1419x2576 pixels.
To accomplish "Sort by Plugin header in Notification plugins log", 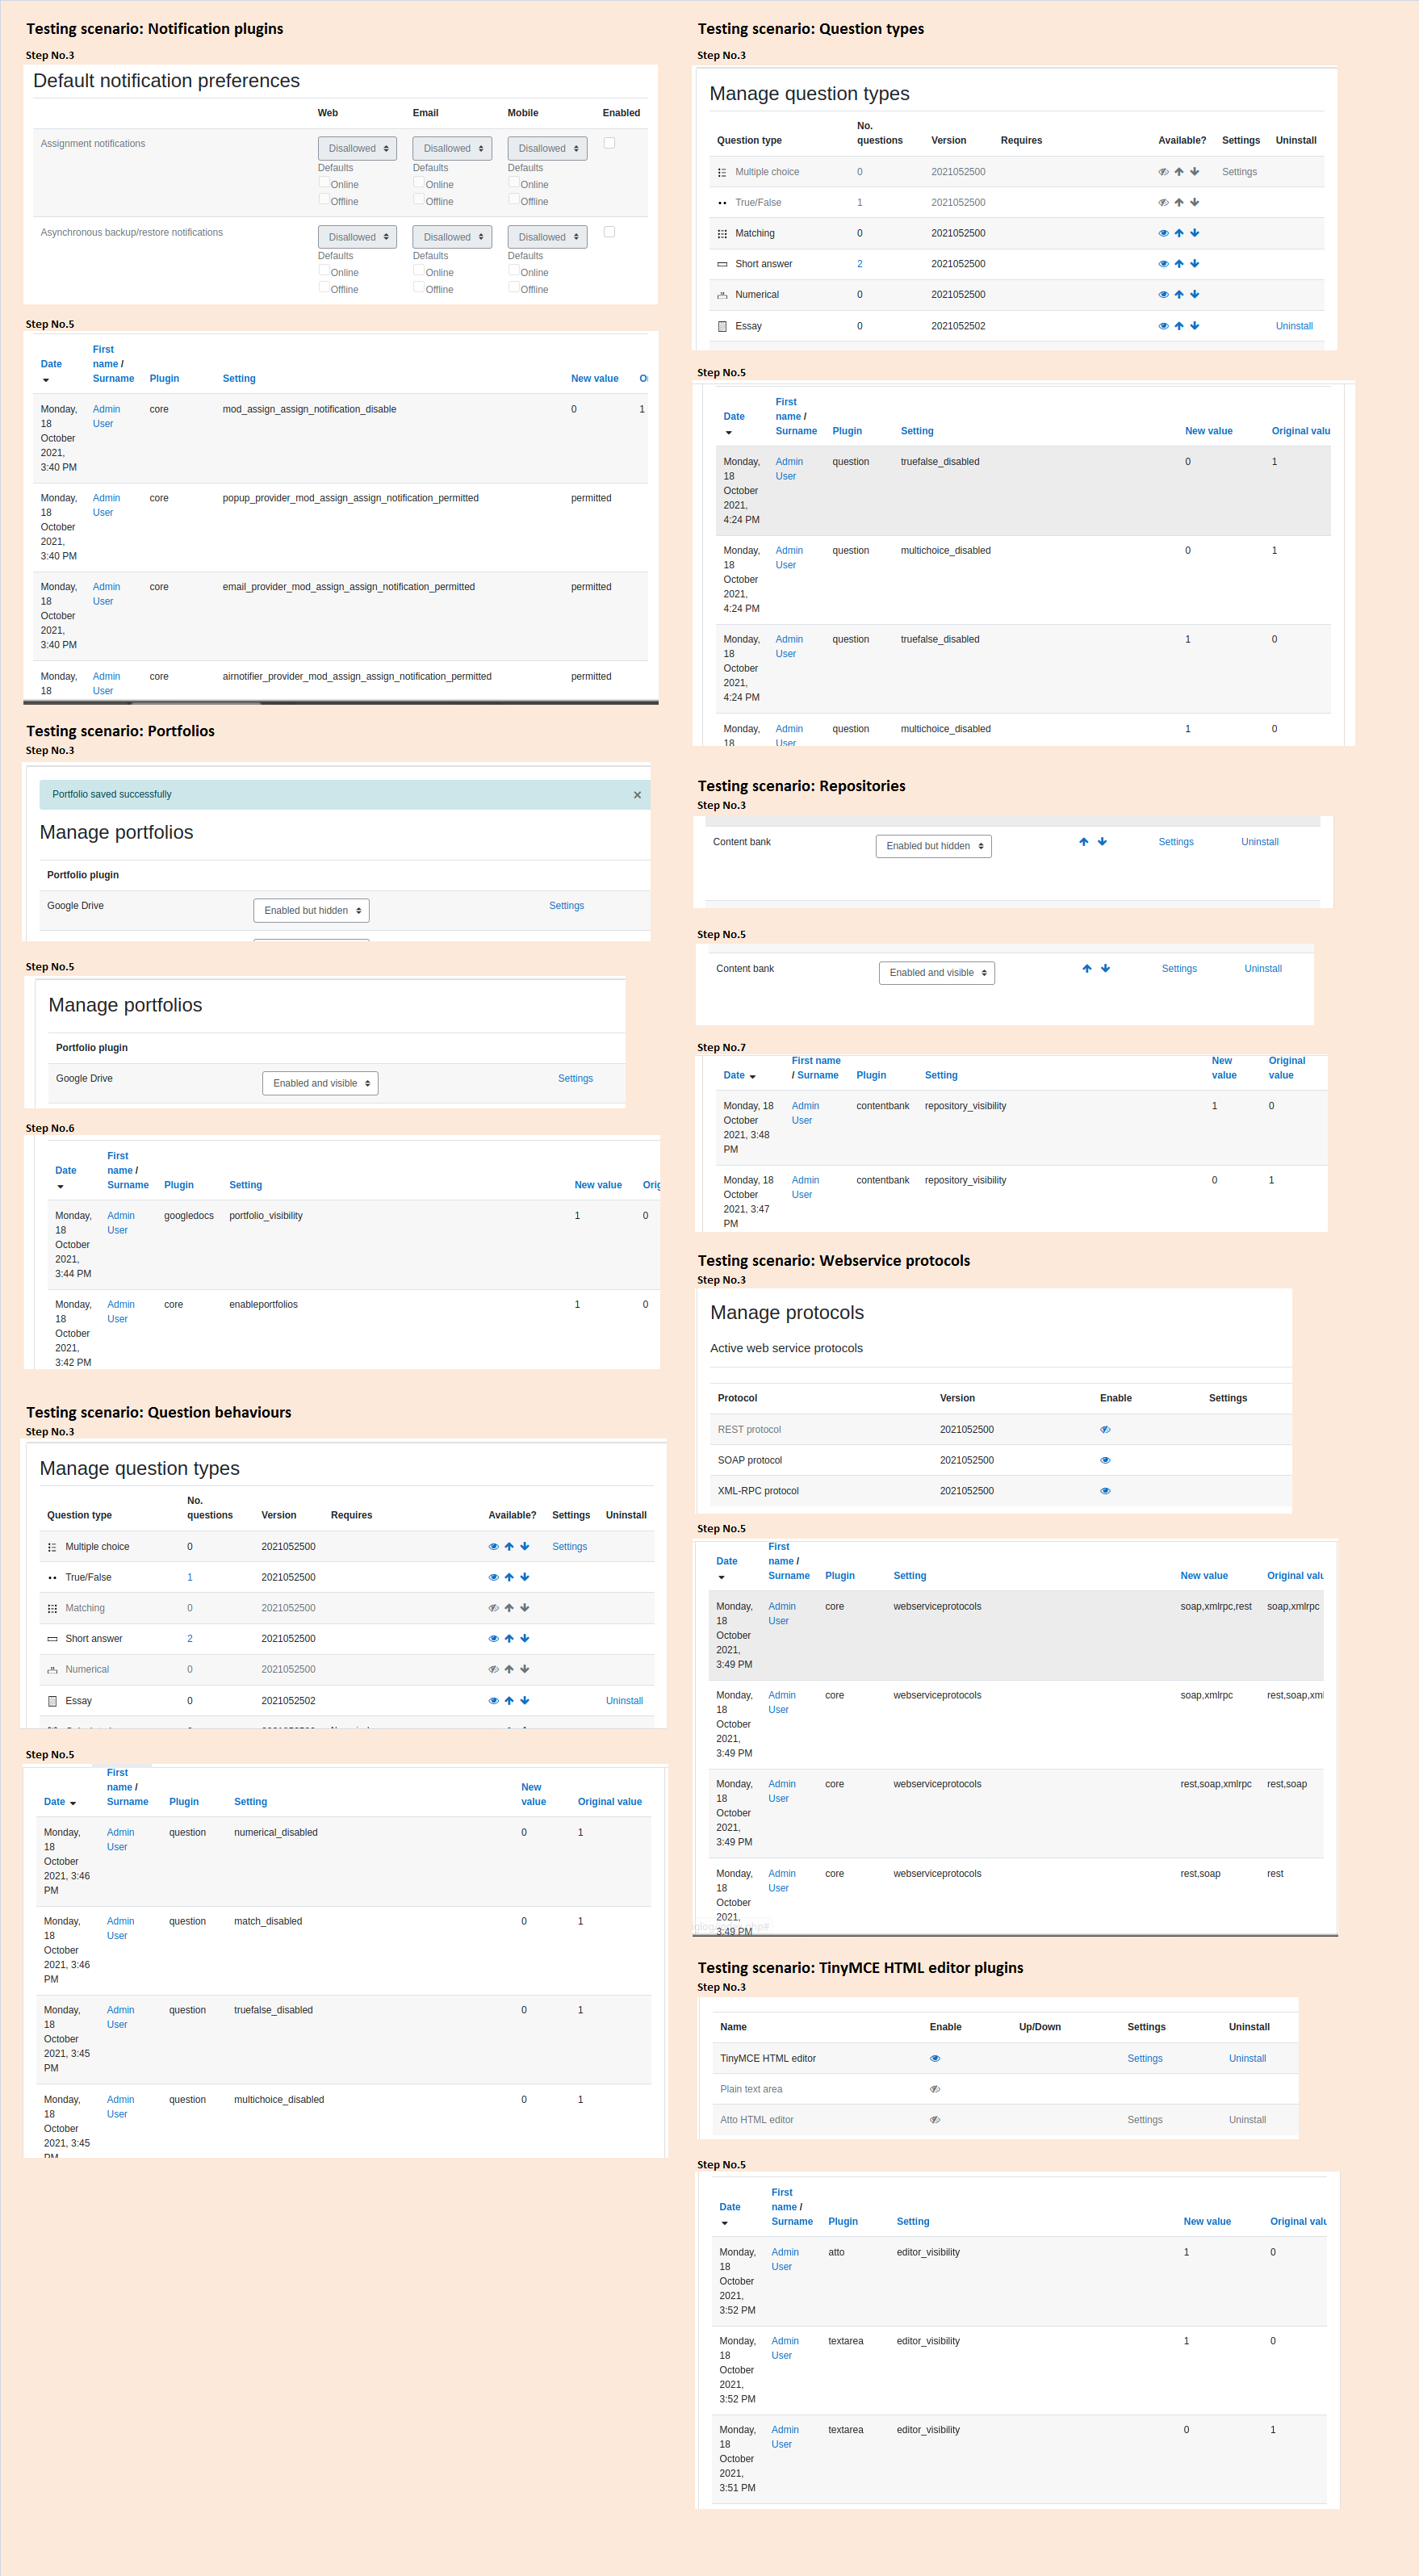I will [164, 379].
